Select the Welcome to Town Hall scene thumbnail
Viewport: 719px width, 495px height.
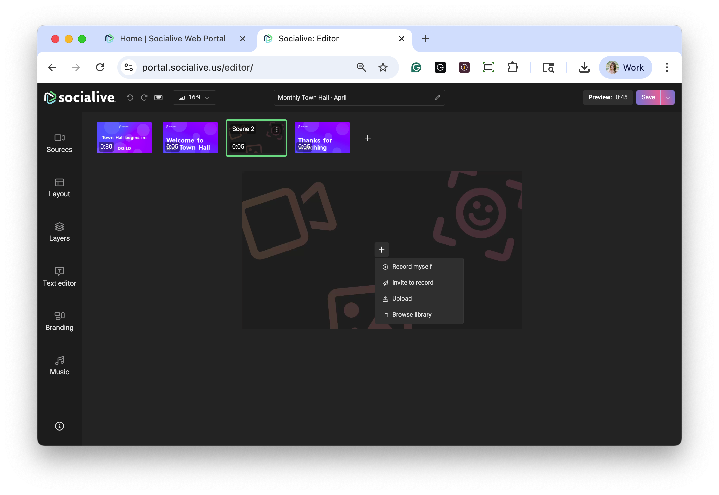pyautogui.click(x=190, y=138)
